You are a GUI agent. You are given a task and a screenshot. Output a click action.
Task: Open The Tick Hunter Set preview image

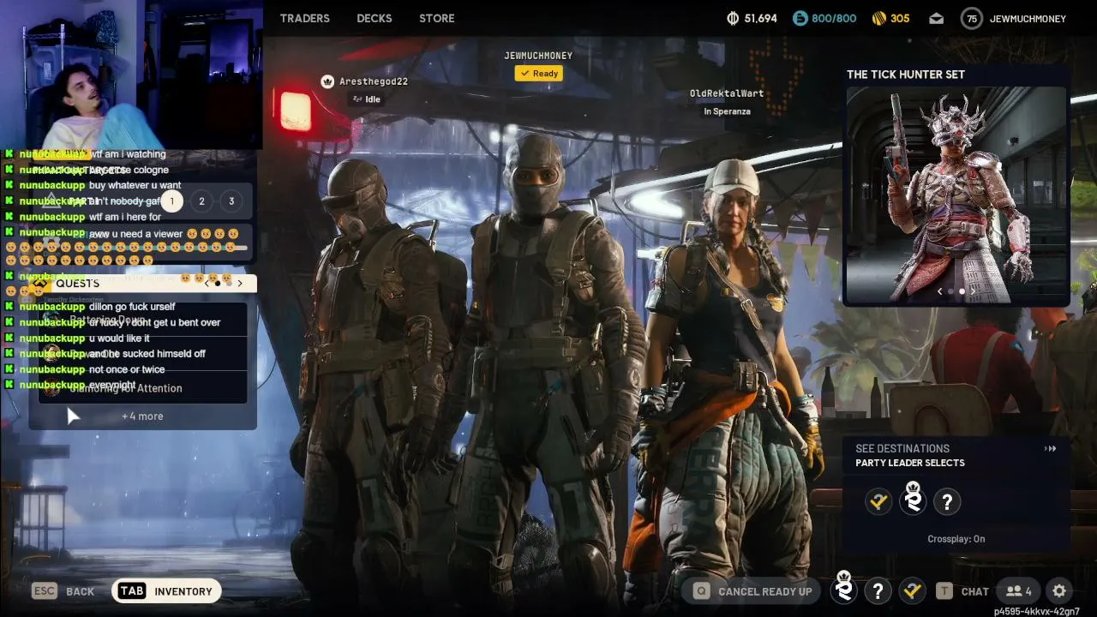956,195
